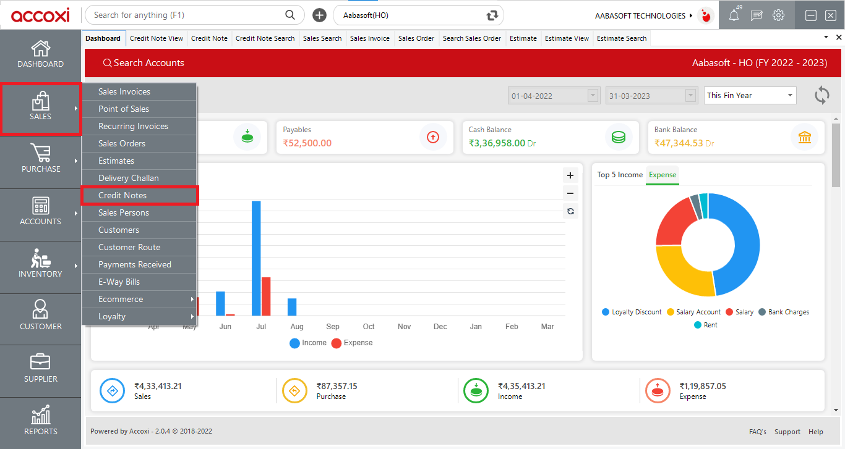Open the Support link

click(787, 432)
